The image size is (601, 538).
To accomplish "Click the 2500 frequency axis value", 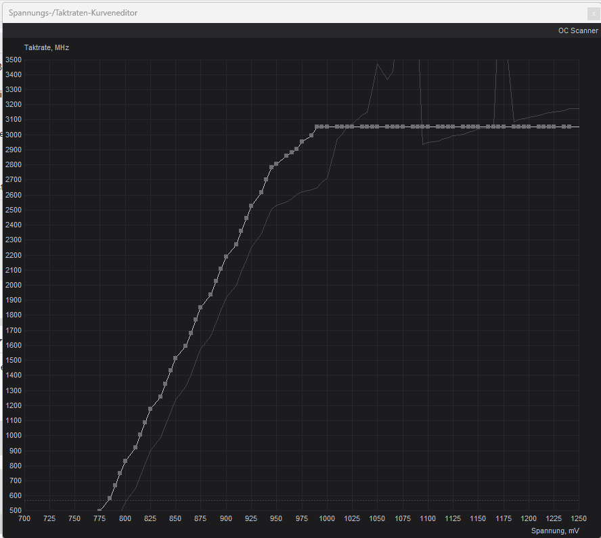I will [14, 210].
